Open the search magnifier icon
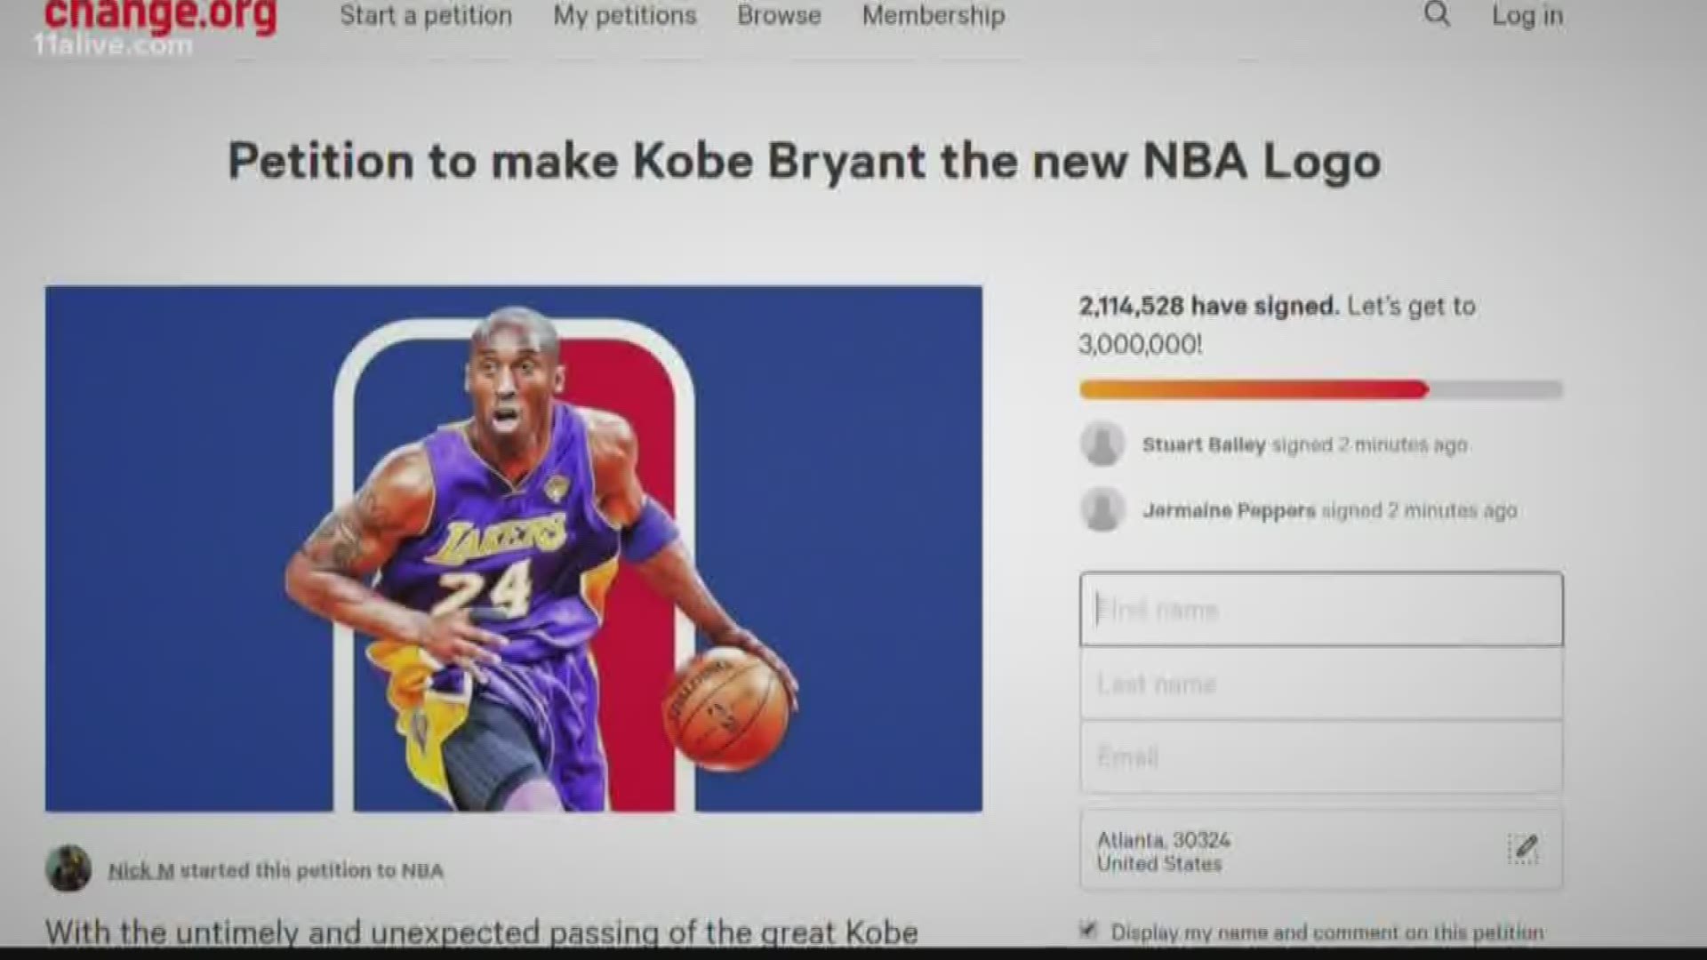Viewport: 1707px width, 960px height. click(1437, 14)
